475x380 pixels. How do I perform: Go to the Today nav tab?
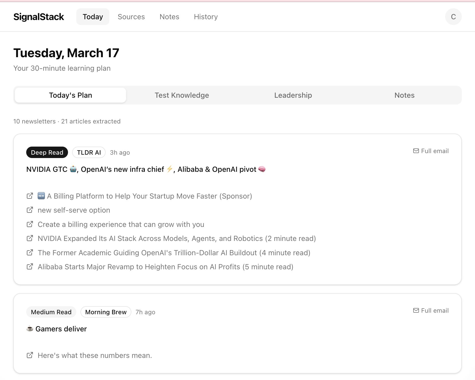93,17
